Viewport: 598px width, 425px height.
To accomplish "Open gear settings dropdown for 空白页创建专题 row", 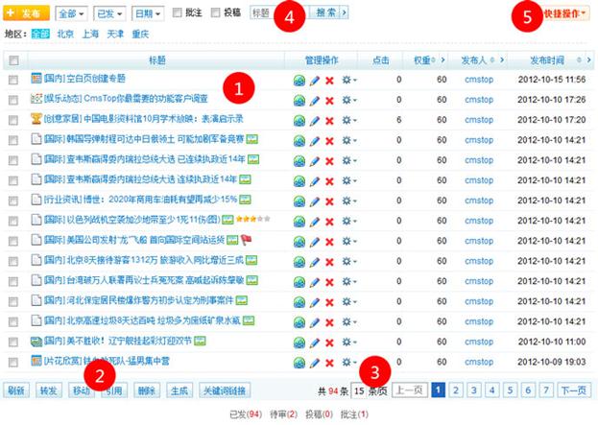I will tap(349, 81).
